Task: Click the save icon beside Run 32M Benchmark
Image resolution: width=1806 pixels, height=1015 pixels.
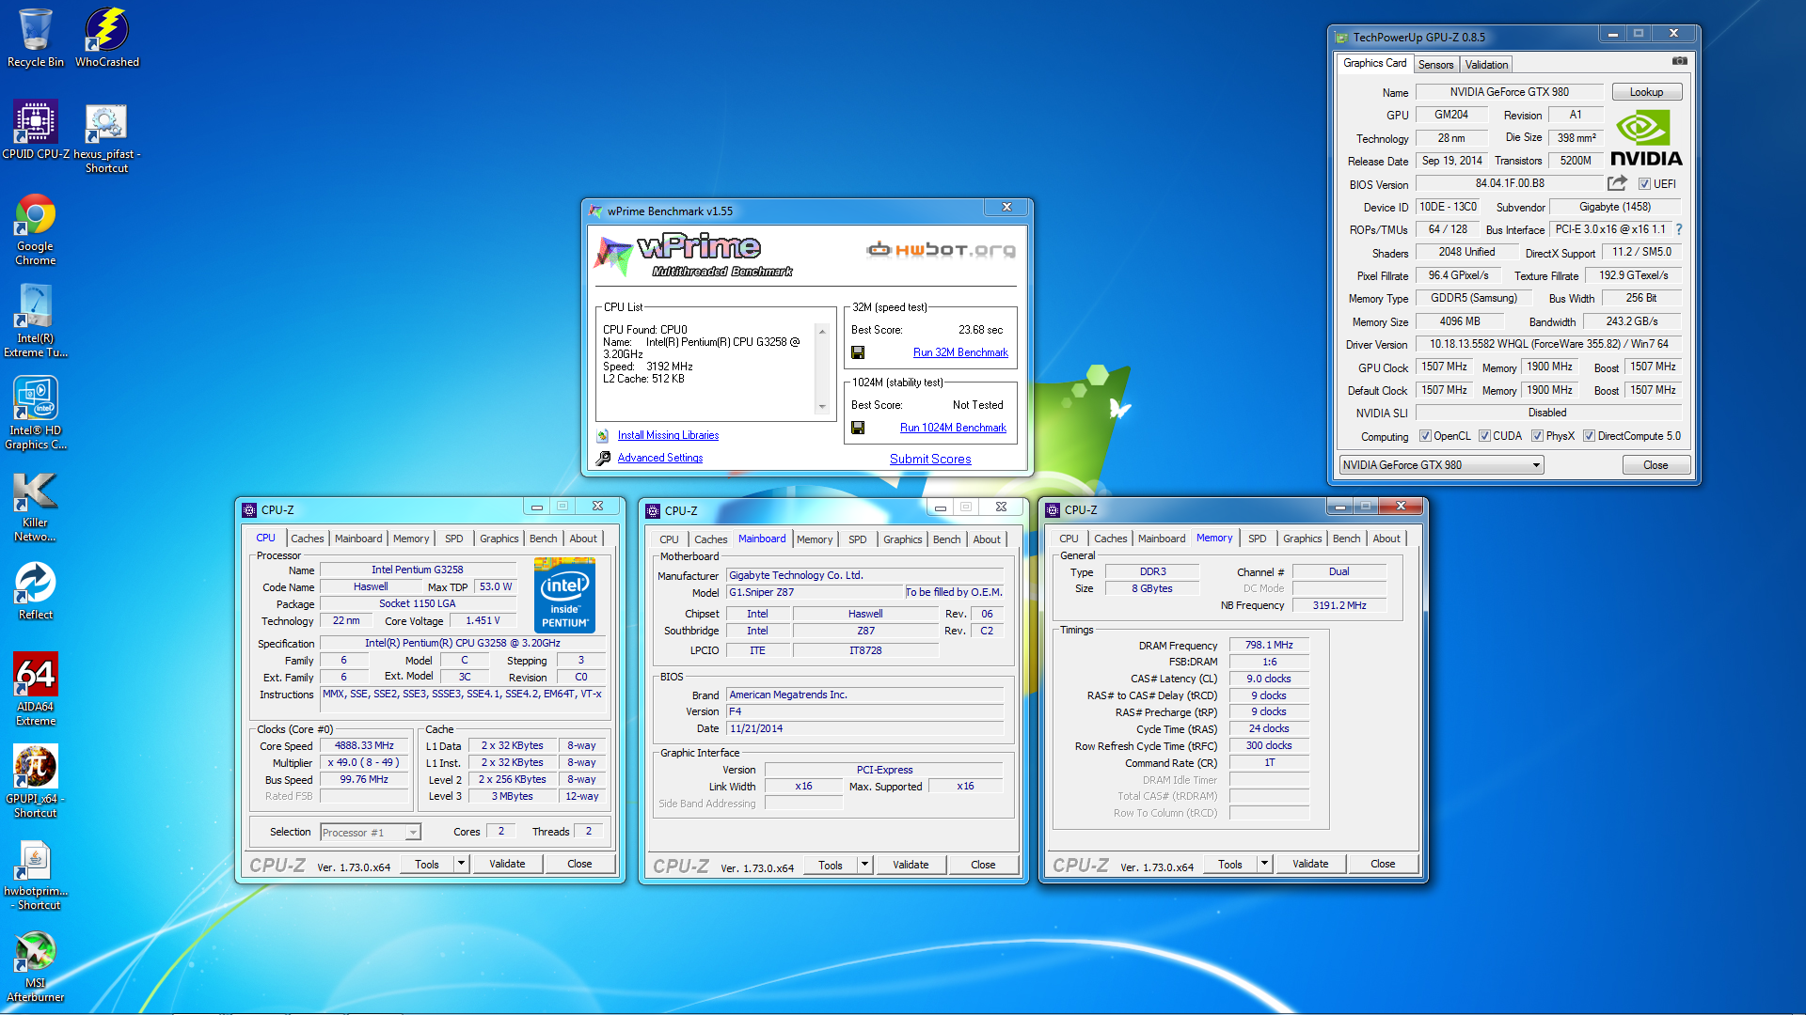Action: click(x=858, y=352)
